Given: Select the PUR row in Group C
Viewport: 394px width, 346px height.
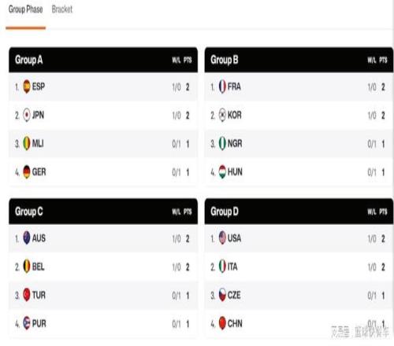Looking at the screenshot, I should [x=103, y=323].
